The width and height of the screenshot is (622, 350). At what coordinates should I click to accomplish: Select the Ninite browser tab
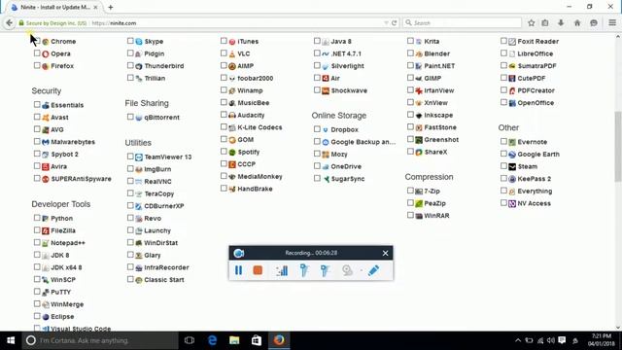pyautogui.click(x=54, y=7)
